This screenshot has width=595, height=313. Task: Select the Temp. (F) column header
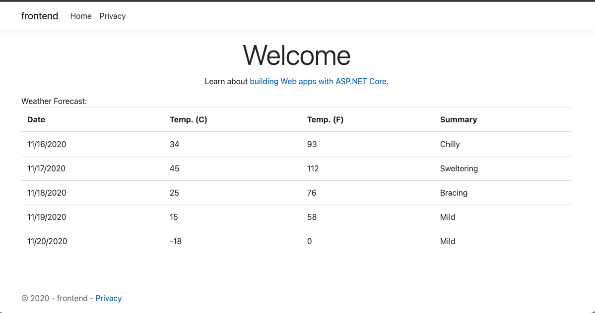pyautogui.click(x=326, y=119)
